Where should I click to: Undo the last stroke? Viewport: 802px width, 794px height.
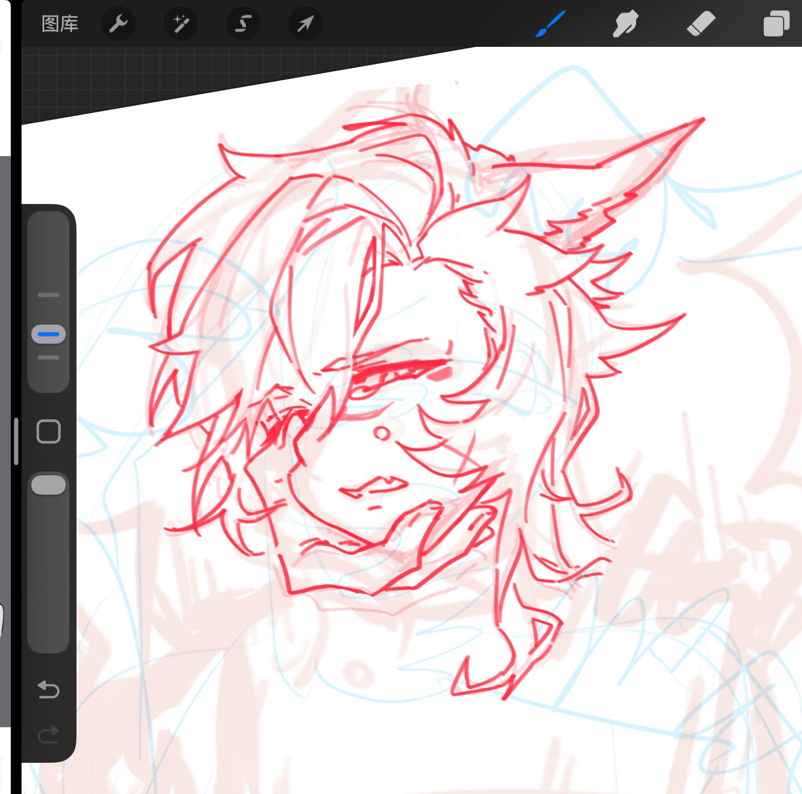[x=48, y=689]
